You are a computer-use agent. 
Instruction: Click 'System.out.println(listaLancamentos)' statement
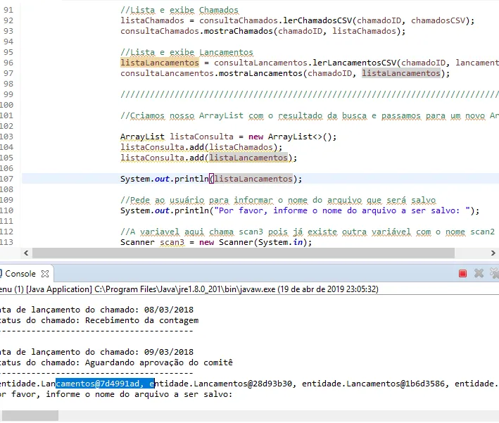point(211,179)
